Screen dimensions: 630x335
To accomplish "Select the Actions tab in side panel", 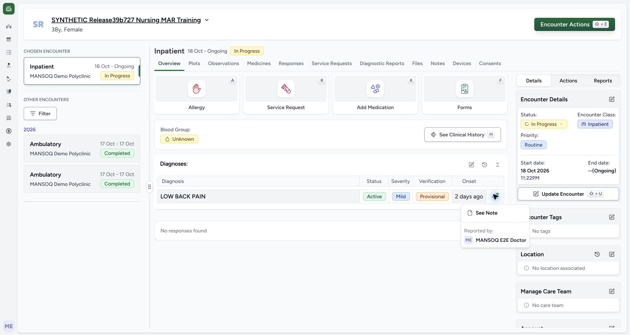I will [568, 81].
